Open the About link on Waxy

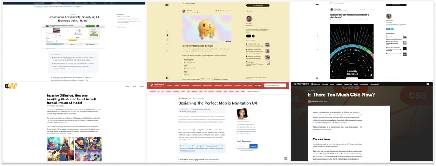127,86
